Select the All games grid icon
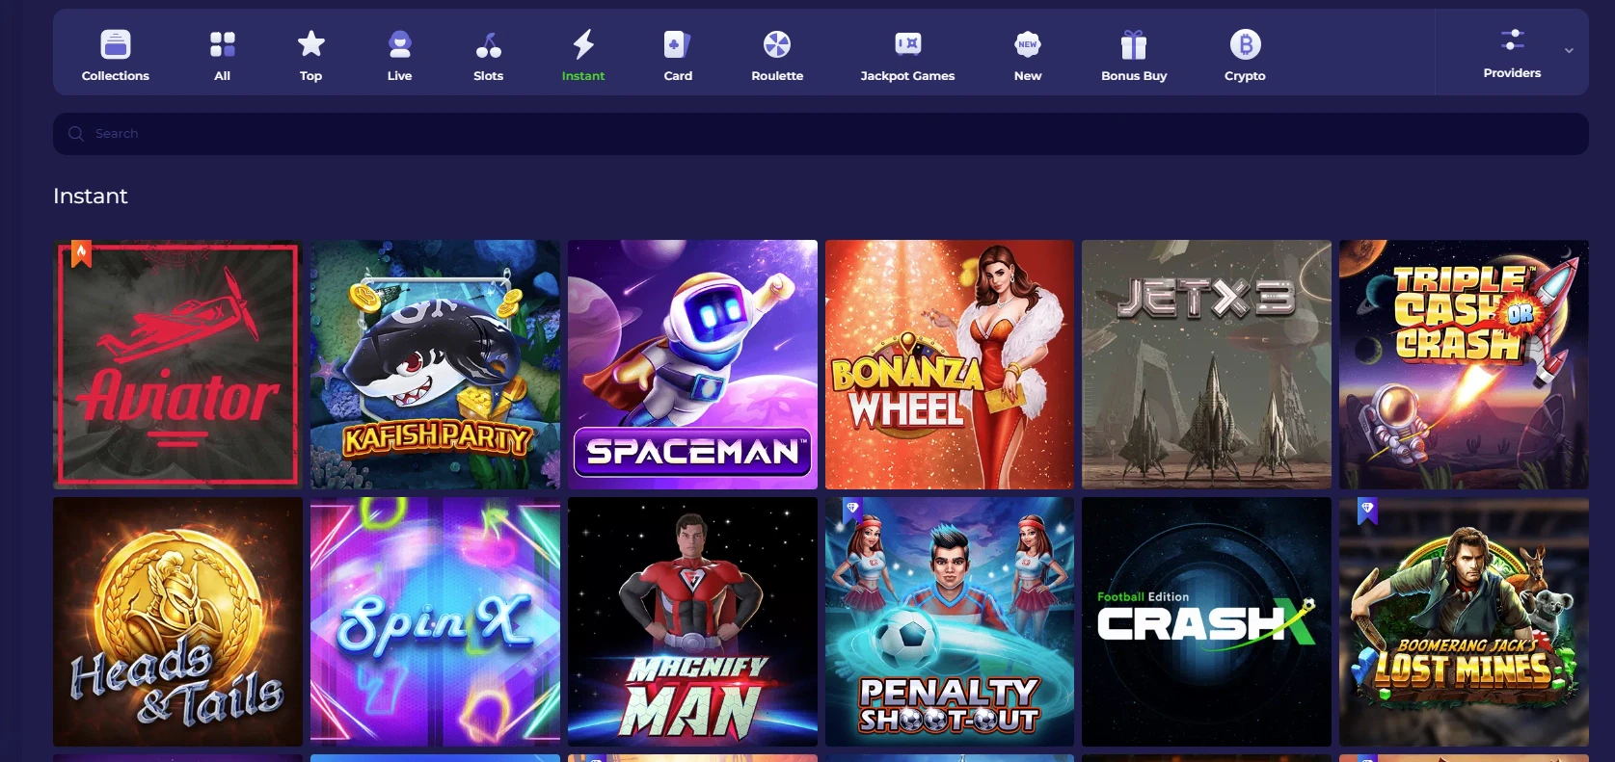 [222, 44]
